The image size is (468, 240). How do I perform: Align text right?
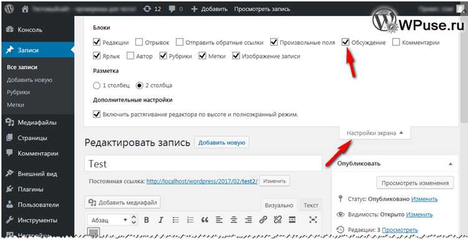pos(248,220)
